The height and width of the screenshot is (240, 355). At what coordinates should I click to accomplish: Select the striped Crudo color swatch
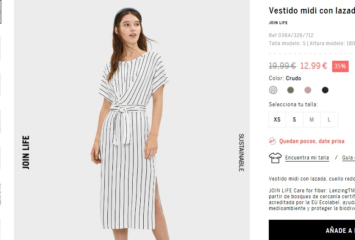tap(273, 90)
